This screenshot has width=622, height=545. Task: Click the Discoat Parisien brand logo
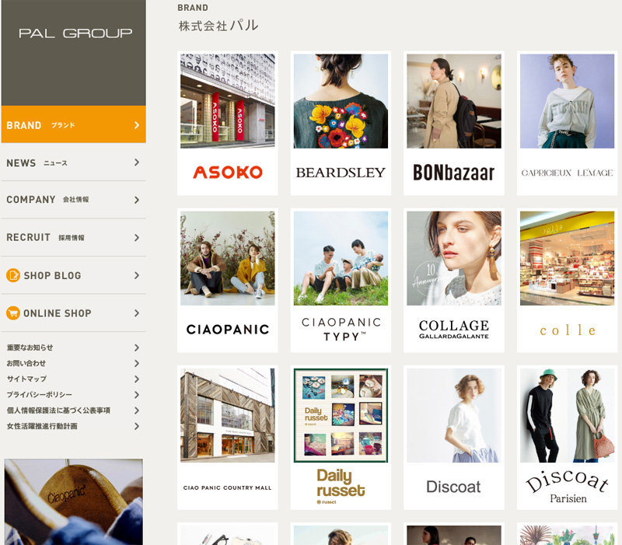568,486
